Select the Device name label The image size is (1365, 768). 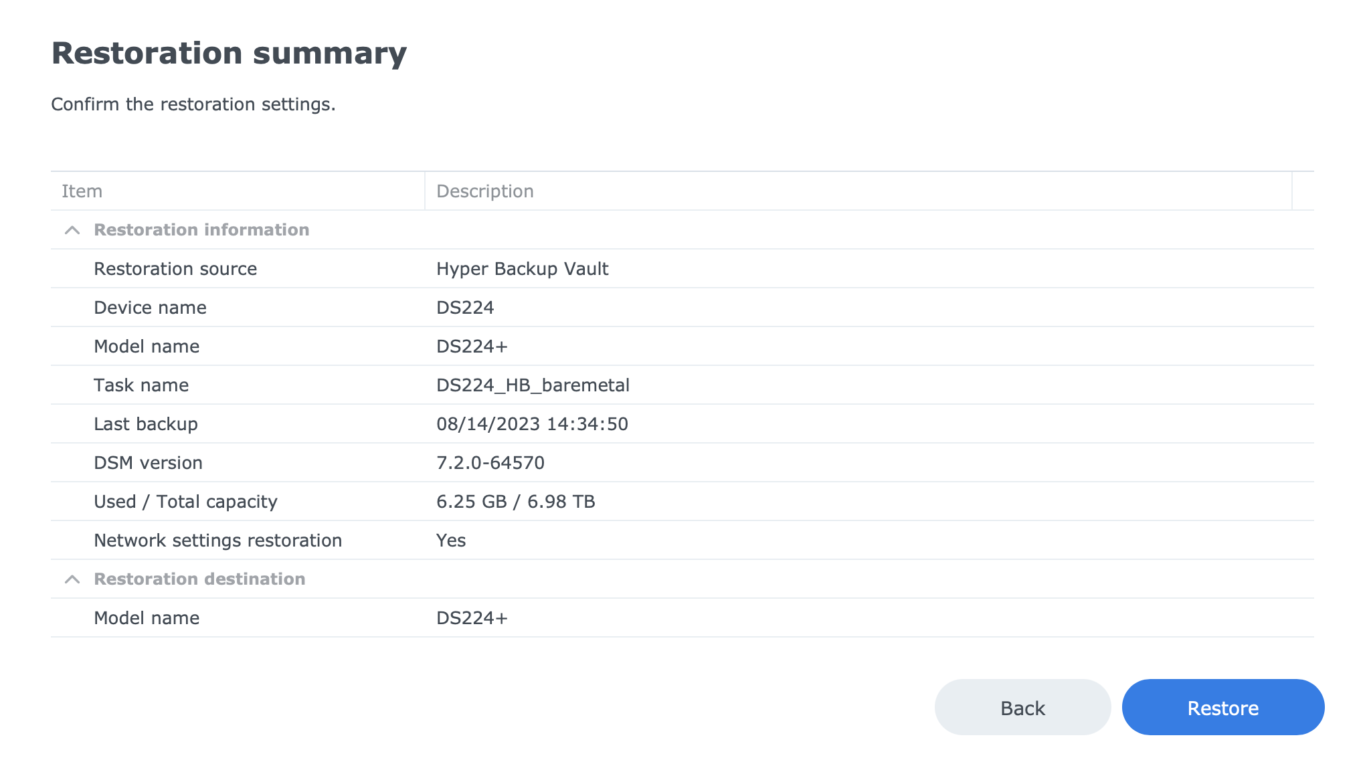[150, 308]
